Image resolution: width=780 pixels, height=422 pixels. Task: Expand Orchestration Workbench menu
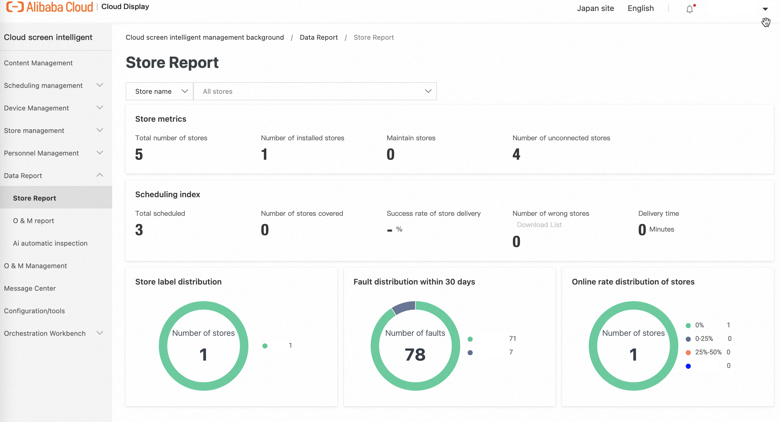56,333
